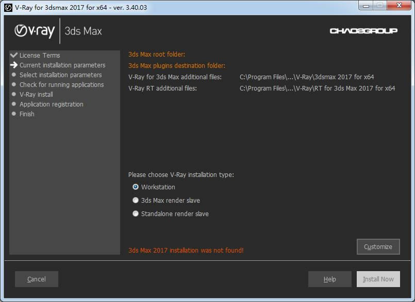Click the Chaos Group logo
The image size is (415, 302).
363,31
